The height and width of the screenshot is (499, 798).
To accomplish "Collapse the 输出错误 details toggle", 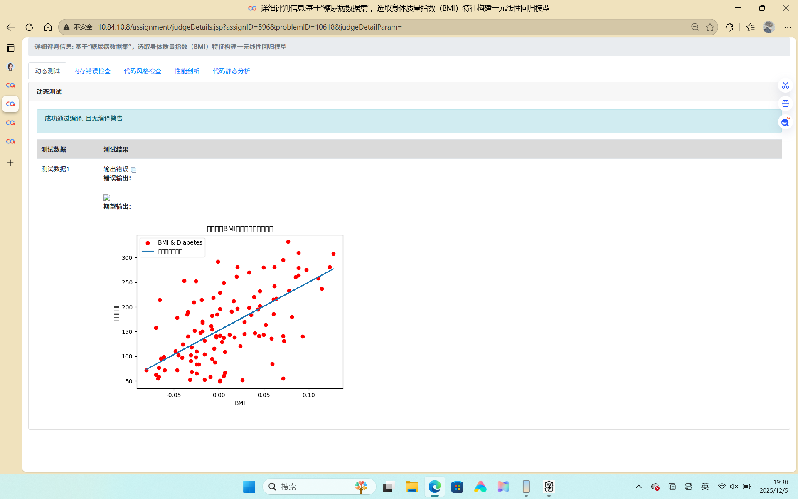I will [134, 170].
